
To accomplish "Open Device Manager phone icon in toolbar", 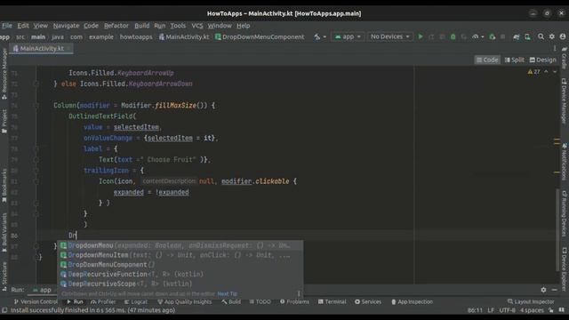I will coord(527,36).
